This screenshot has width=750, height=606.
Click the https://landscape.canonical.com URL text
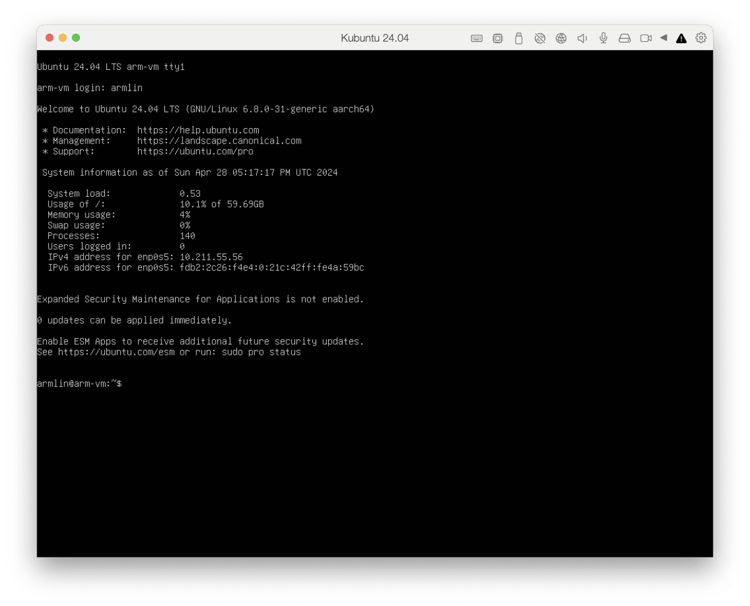pyautogui.click(x=219, y=141)
